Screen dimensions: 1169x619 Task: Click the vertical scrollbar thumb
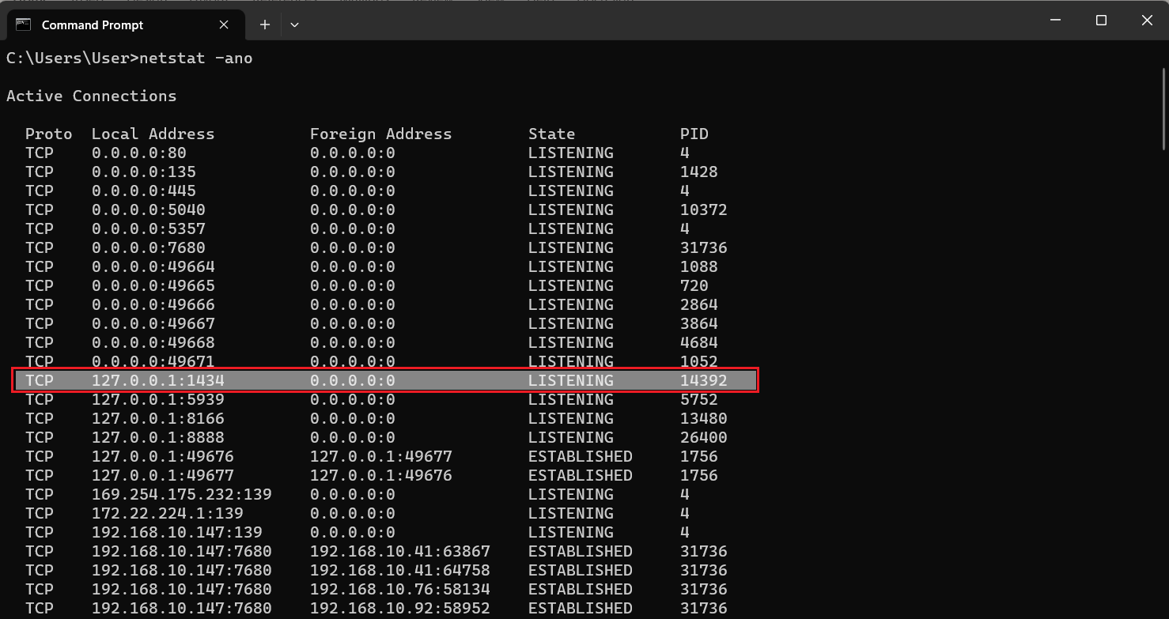(x=1163, y=108)
